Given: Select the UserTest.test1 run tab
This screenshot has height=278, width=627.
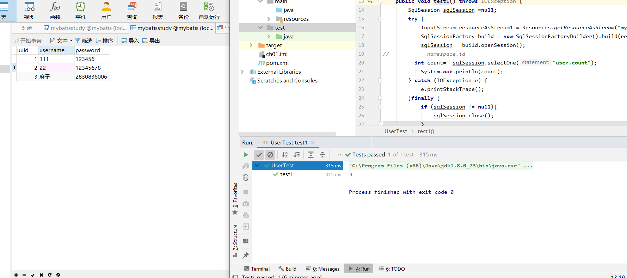Looking at the screenshot, I should pos(289,142).
